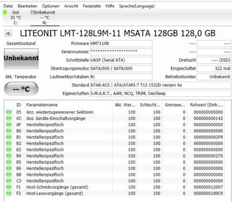Click Herstellerspezifisch in row C3
The width and height of the screenshot is (232, 202).
click(x=45, y=181)
